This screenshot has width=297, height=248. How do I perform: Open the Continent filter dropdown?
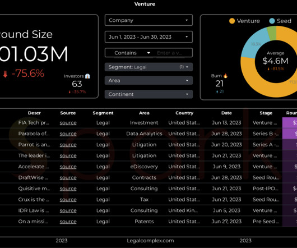pos(148,94)
